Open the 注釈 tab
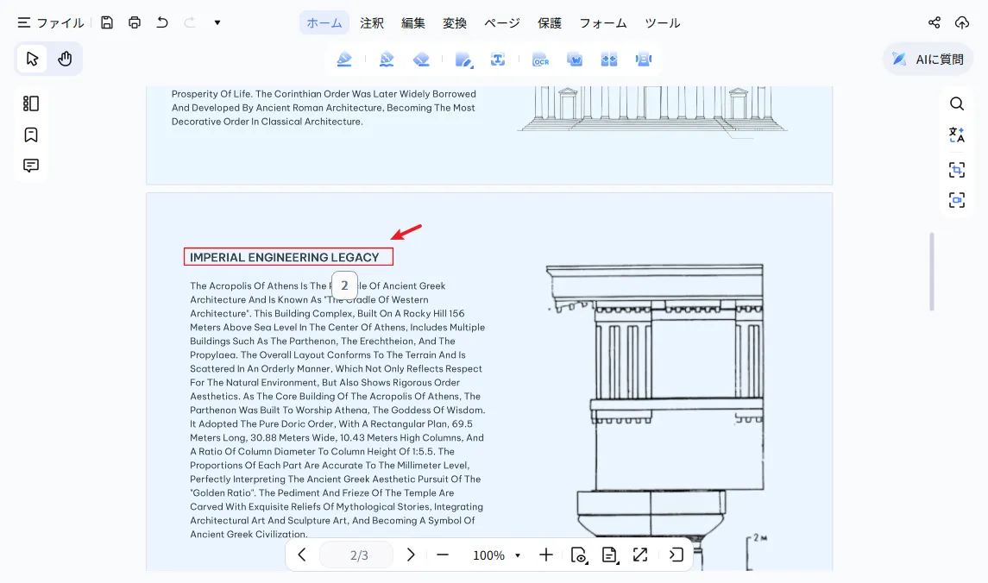 click(x=372, y=23)
